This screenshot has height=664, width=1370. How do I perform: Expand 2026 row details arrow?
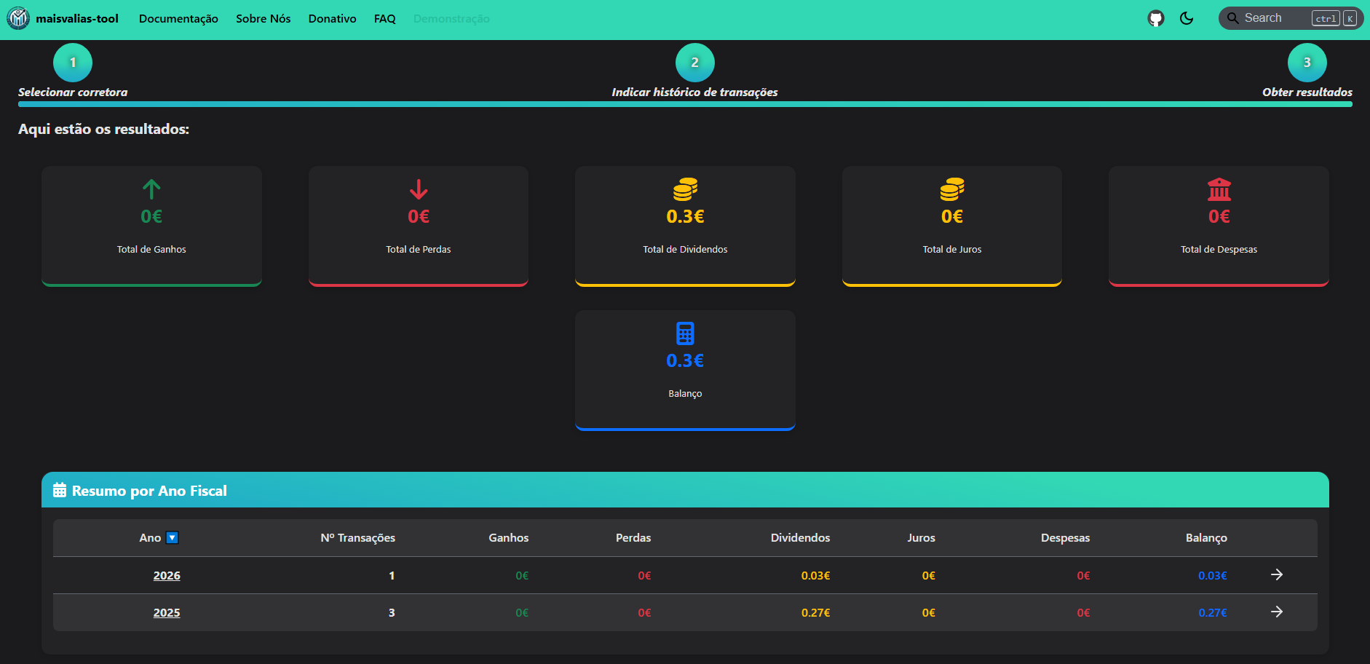click(1276, 575)
